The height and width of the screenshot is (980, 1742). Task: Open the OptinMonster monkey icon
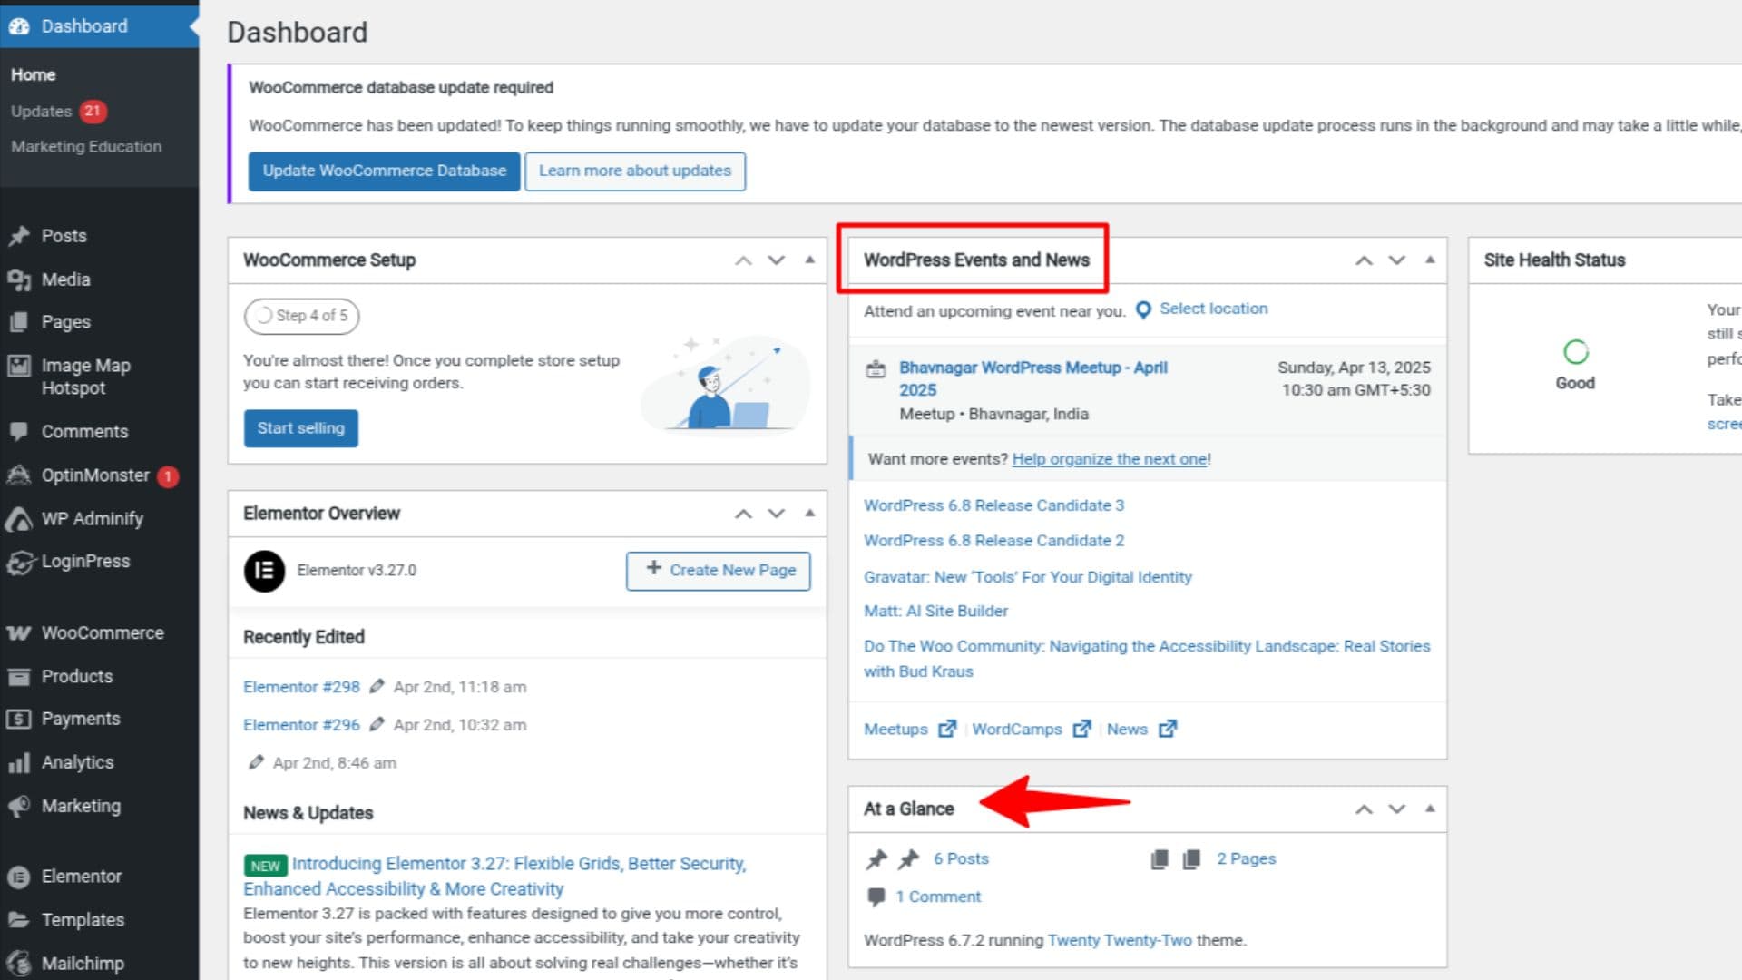pos(20,475)
